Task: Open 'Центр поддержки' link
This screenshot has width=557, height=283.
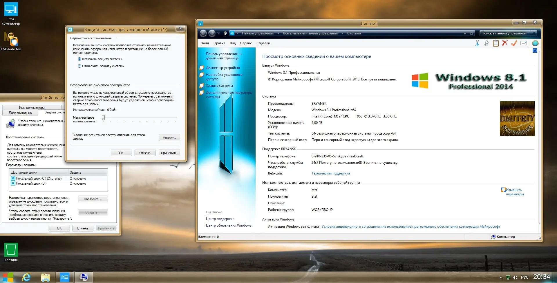Action: point(220,219)
